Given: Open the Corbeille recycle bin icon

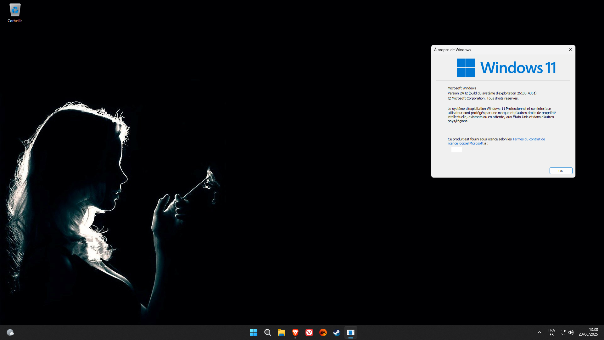Looking at the screenshot, I should pos(15,13).
